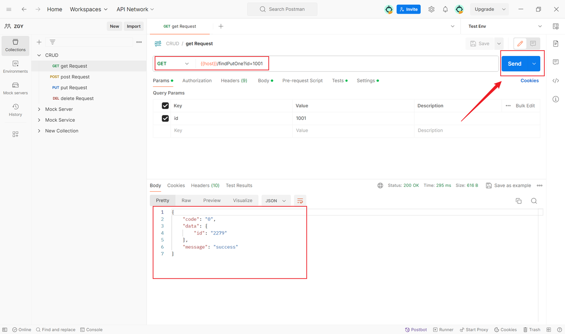Expand the Mock Service collection
Screen dimensions: 565x334
tap(39, 120)
